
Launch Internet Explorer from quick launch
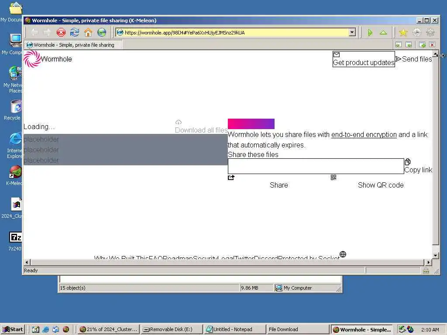coord(45,330)
